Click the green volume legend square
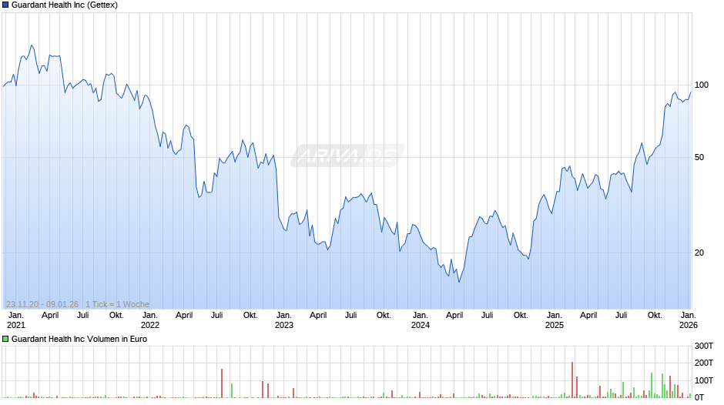The image size is (724, 405). coord(5,339)
